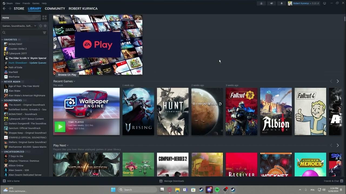Open the notifications bell
The image size is (346, 194).
coord(282,3)
